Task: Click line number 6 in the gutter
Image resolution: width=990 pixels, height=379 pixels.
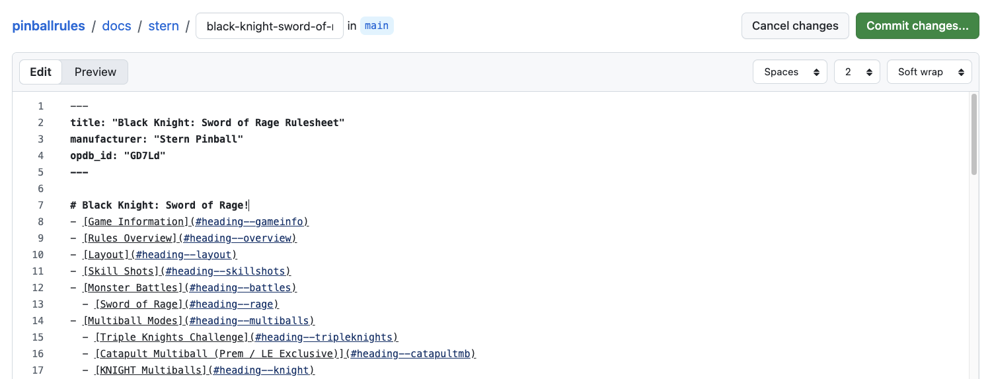Action: [x=40, y=189]
